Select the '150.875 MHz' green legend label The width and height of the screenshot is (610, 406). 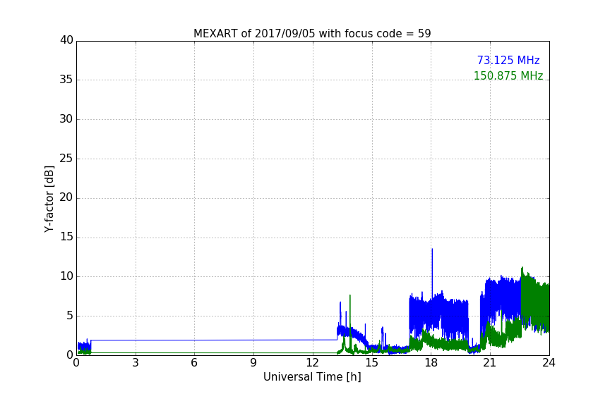(508, 75)
